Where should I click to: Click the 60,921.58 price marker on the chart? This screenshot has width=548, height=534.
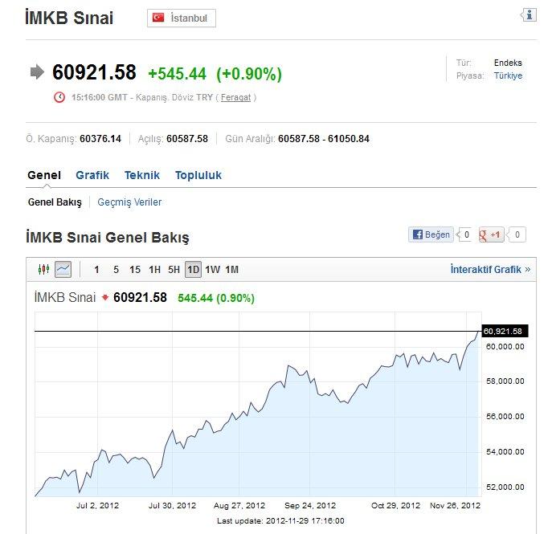point(503,331)
